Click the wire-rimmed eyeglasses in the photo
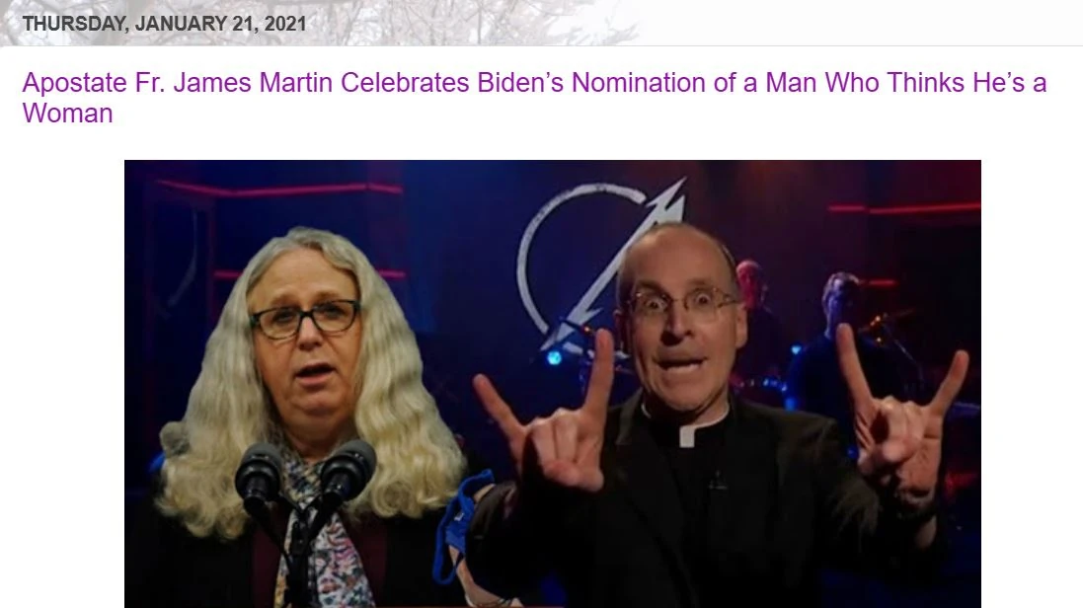Viewport: 1083px width, 608px height. click(682, 303)
